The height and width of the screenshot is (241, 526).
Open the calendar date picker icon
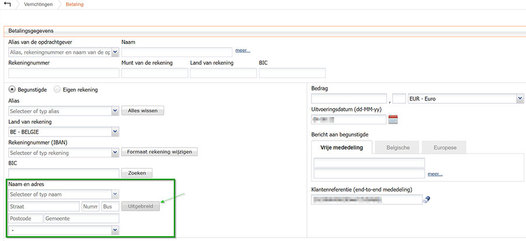tap(393, 120)
